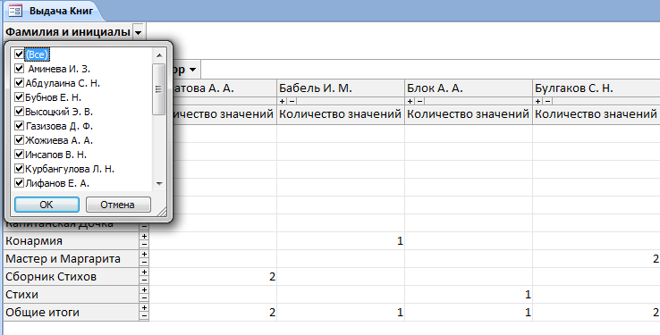Image resolution: width=660 pixels, height=335 pixels.
Task: Cancel filter with the Отмена button
Action: coord(118,205)
